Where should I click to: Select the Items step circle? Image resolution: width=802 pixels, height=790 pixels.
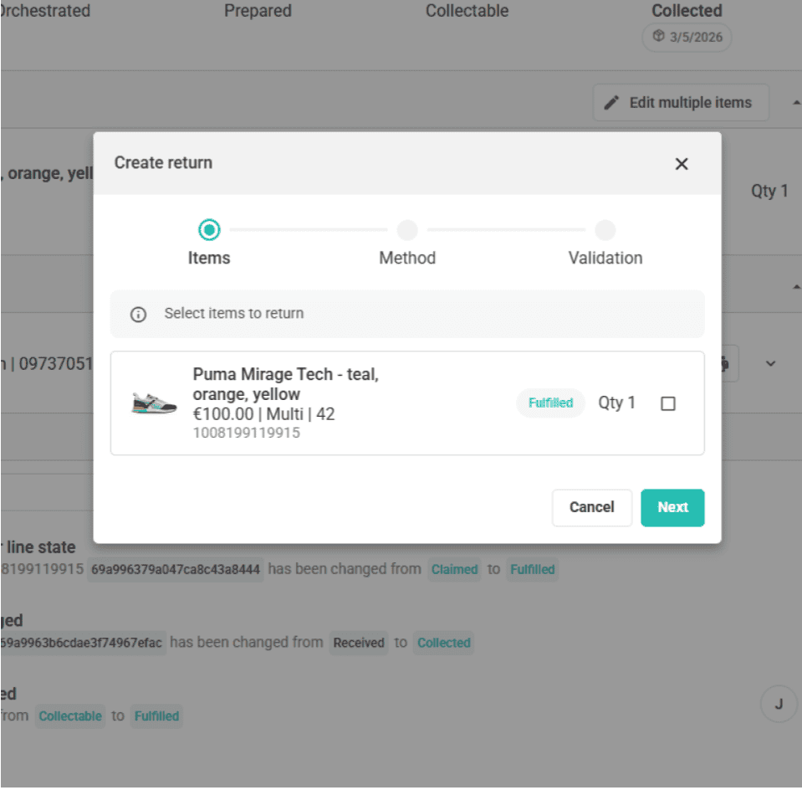click(208, 229)
